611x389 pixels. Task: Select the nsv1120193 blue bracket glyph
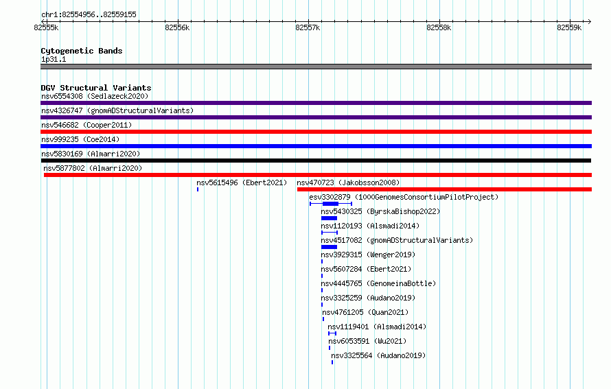coord(330,233)
